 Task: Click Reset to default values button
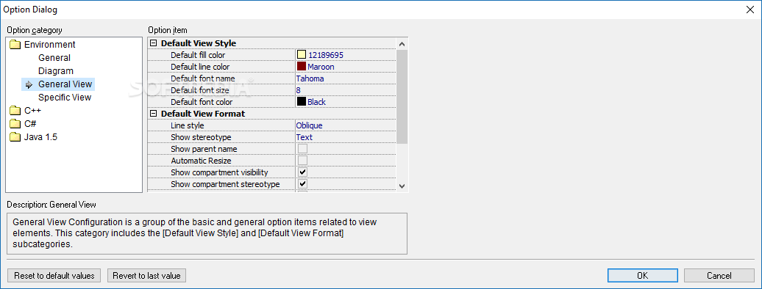pos(54,276)
